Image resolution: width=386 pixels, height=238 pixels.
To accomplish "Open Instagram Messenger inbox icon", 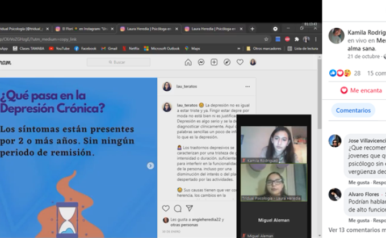I will 202,62.
